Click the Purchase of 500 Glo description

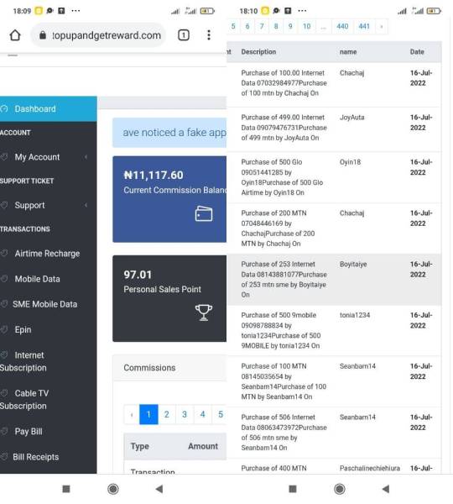point(282,177)
